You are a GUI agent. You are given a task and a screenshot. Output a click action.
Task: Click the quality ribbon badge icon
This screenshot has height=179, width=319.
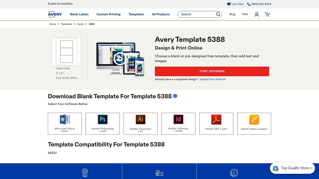[85, 173]
